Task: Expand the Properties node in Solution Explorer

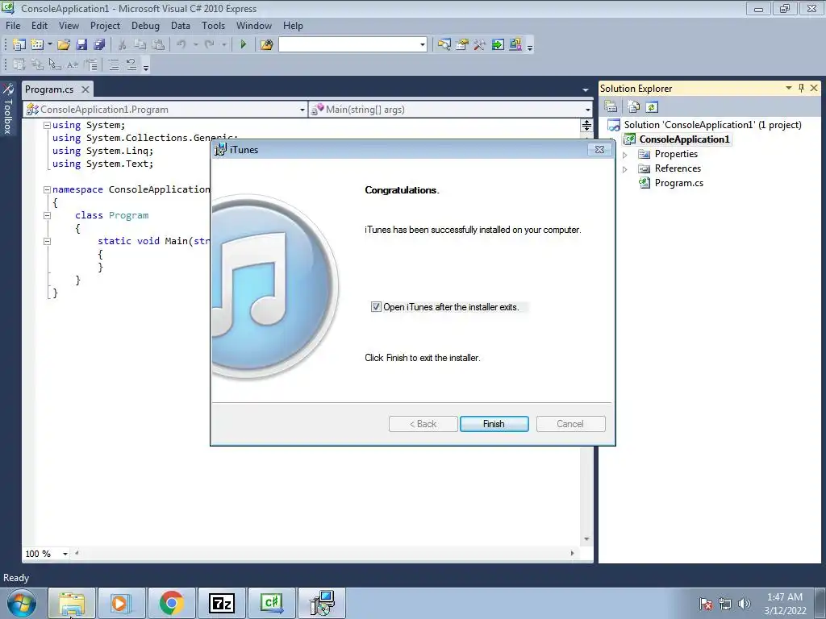Action: [x=625, y=155]
